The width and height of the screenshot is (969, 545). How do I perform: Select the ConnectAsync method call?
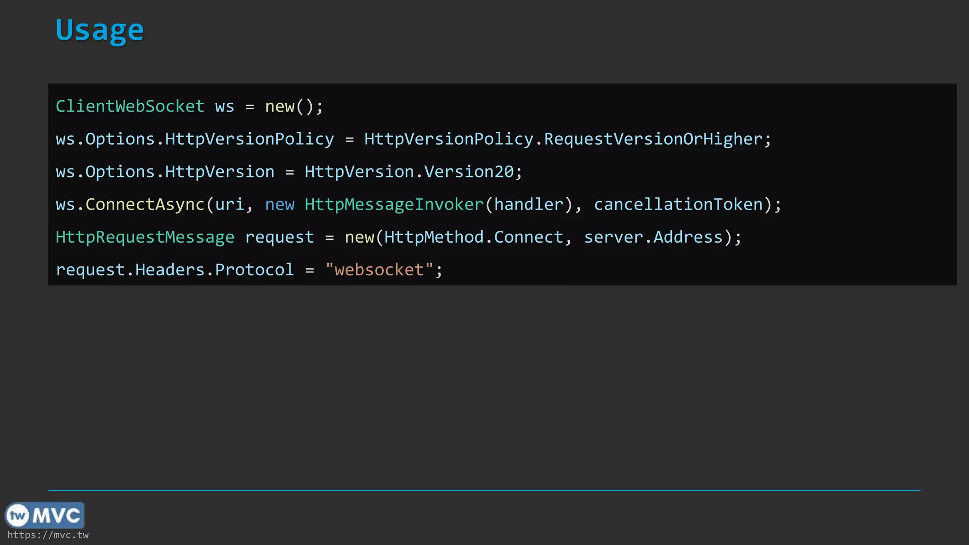pos(145,204)
